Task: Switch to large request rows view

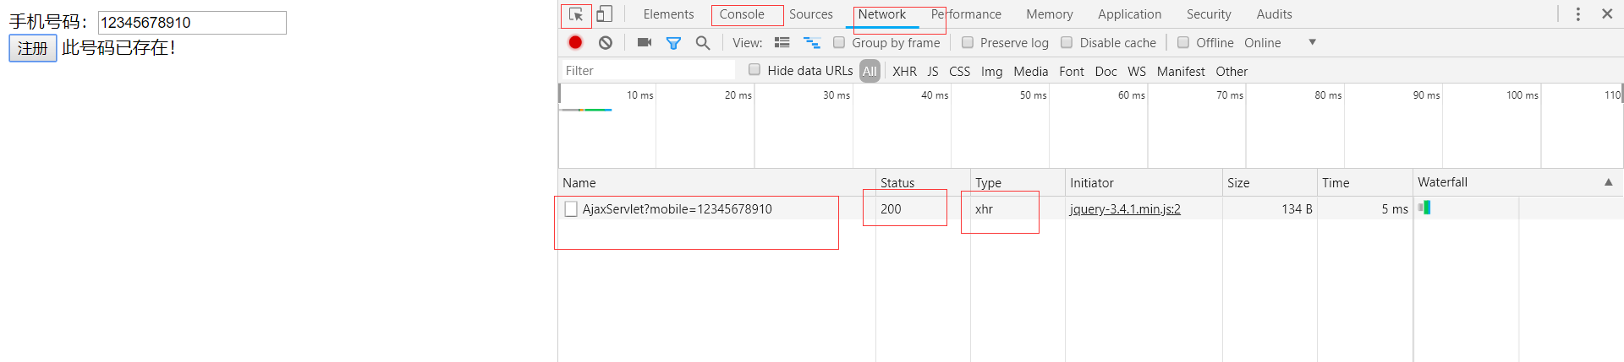Action: point(782,42)
